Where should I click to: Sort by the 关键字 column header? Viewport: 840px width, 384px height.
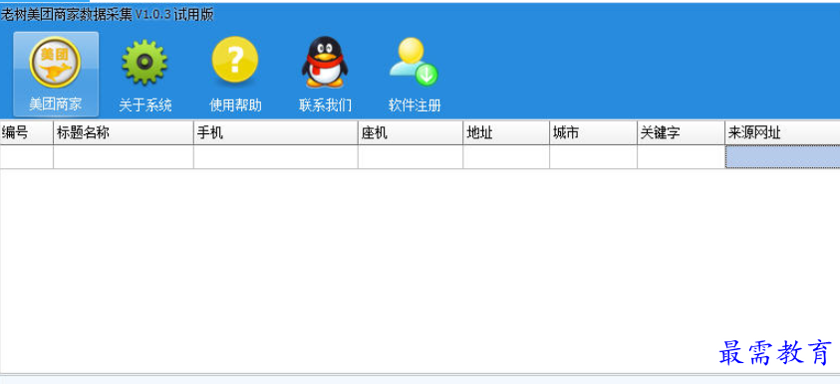click(681, 133)
